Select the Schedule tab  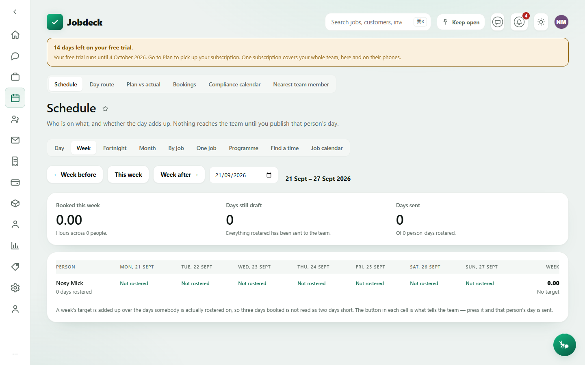tap(66, 84)
